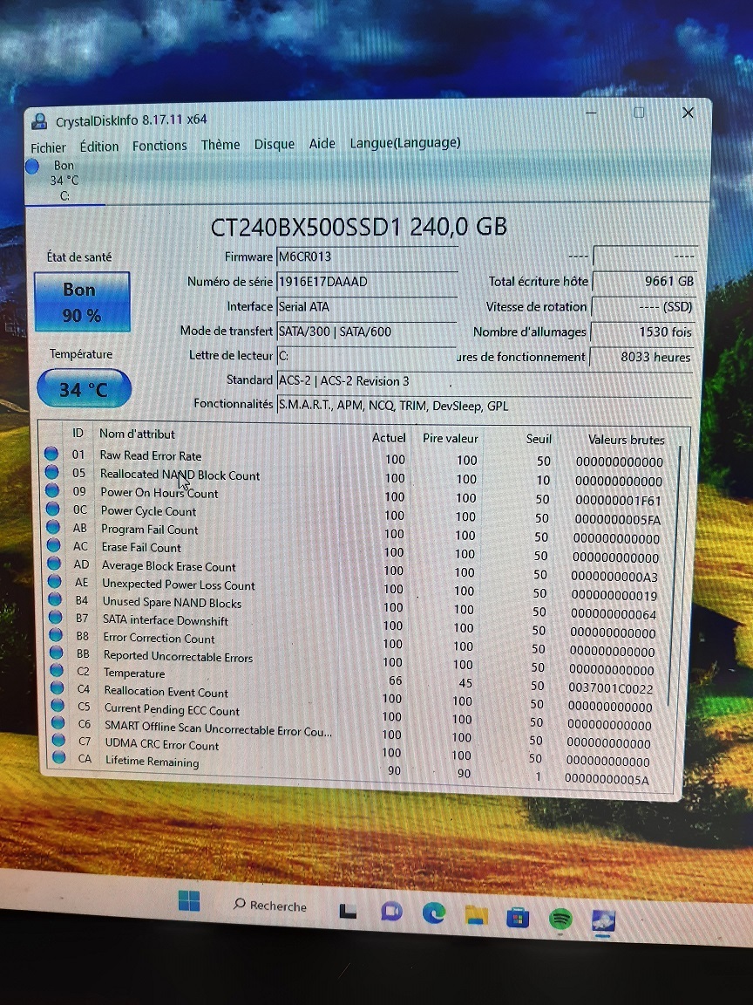Open the Chat app on the taskbar
The height and width of the screenshot is (1005, 753).
click(x=391, y=912)
